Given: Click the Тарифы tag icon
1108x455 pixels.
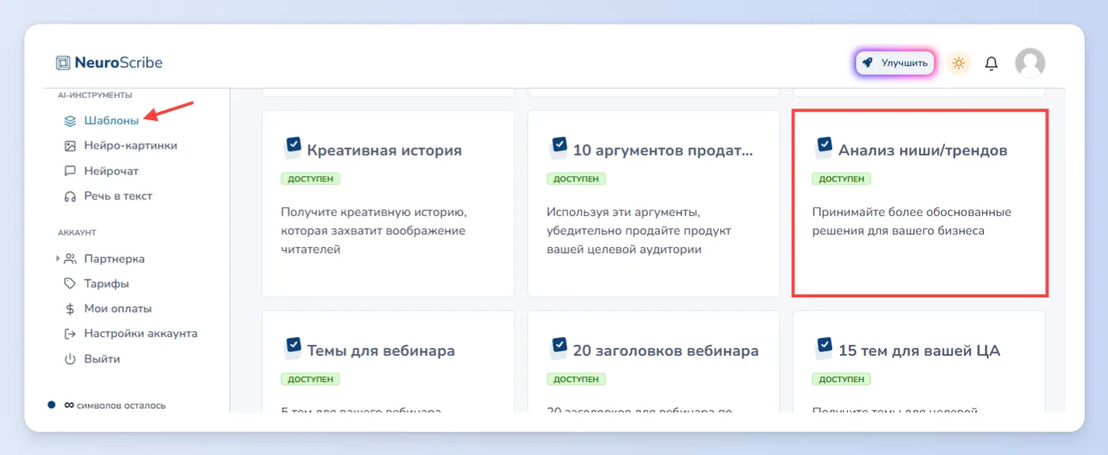Looking at the screenshot, I should 70,283.
